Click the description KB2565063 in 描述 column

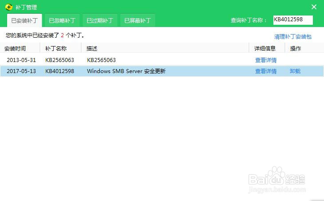coord(101,60)
